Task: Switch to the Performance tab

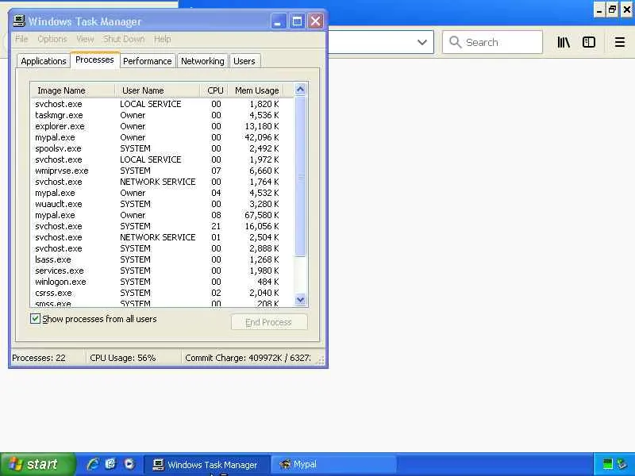Action: (x=148, y=61)
